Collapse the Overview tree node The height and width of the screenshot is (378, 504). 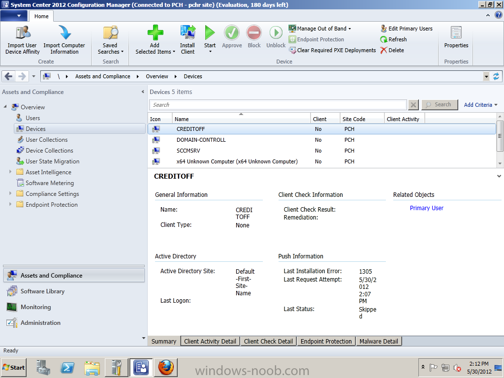[x=5, y=106]
